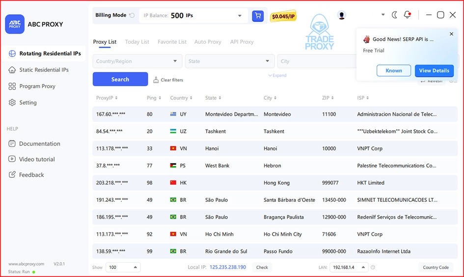Clear filters with the broom button

click(168, 80)
